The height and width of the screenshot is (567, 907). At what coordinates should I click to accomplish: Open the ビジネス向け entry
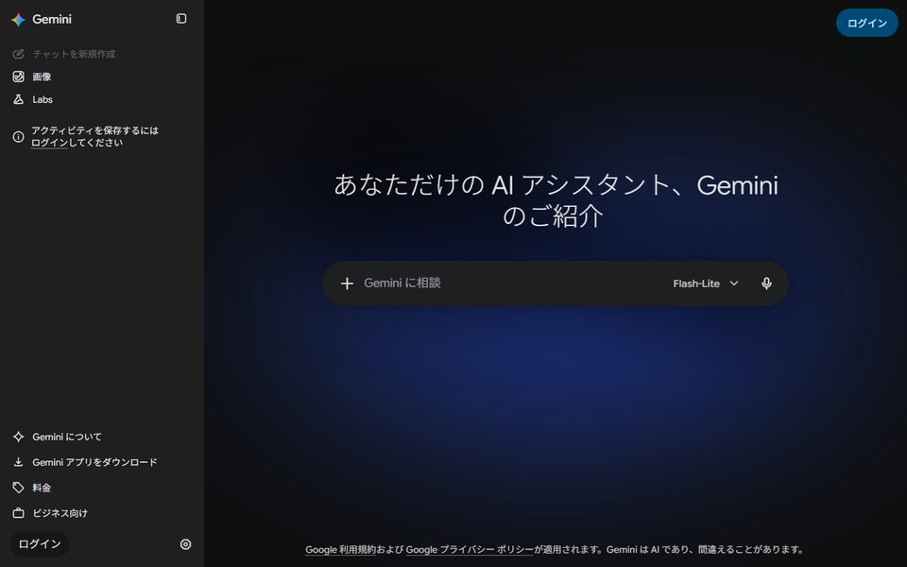(x=60, y=513)
